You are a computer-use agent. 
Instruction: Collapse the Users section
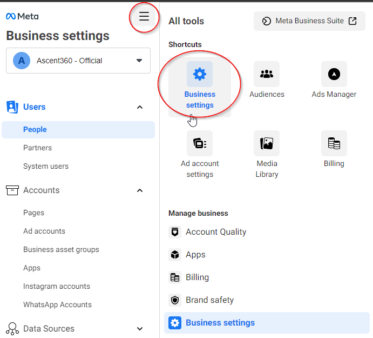point(140,107)
